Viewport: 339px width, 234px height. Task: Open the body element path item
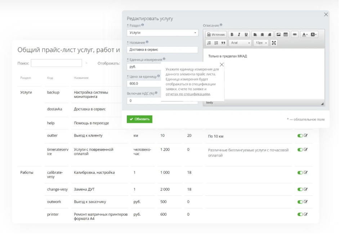(x=209, y=103)
